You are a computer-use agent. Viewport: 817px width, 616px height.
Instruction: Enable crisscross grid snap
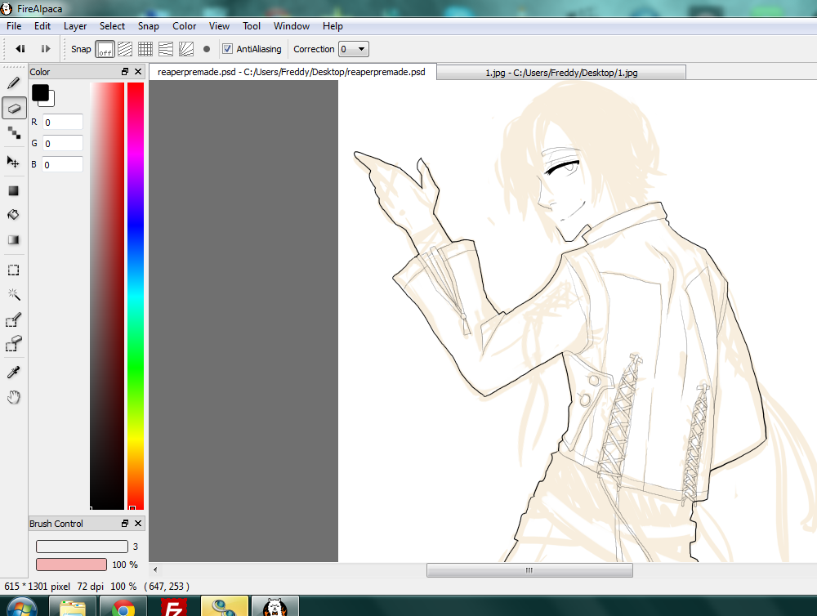(145, 49)
